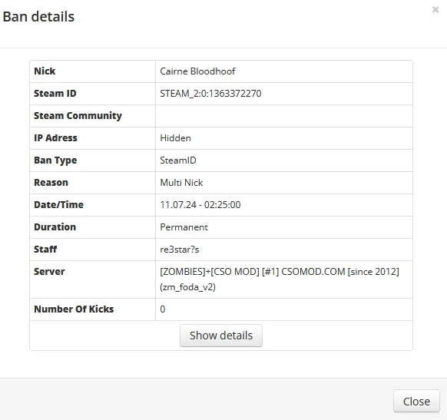Click the map name zm_foda_v2
The image size is (447, 420).
[x=187, y=287]
